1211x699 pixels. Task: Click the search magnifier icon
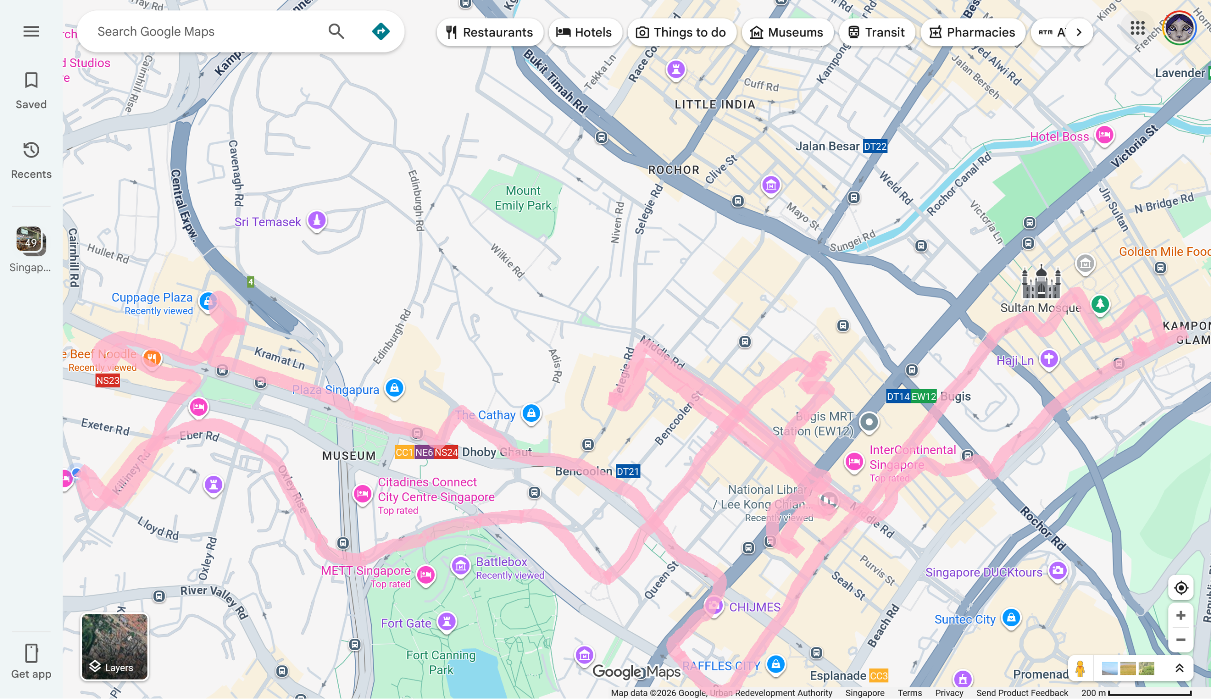(x=336, y=32)
